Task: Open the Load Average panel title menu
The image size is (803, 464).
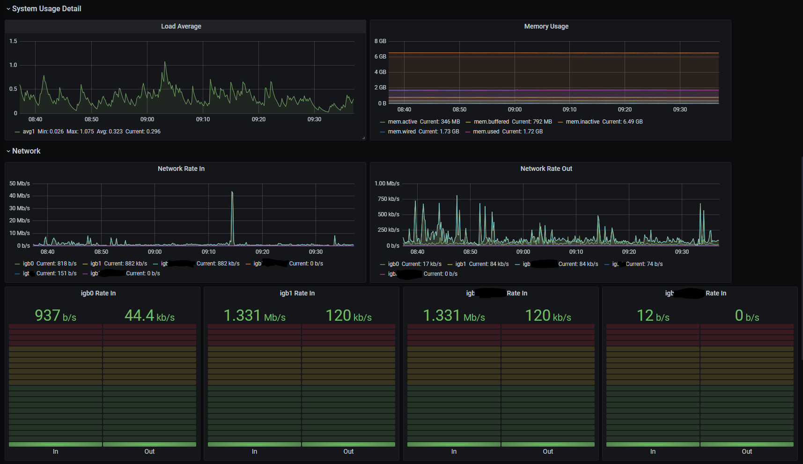Action: point(181,26)
